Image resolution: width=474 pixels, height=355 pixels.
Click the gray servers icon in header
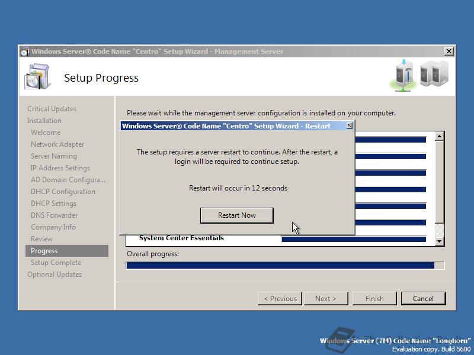tap(434, 73)
